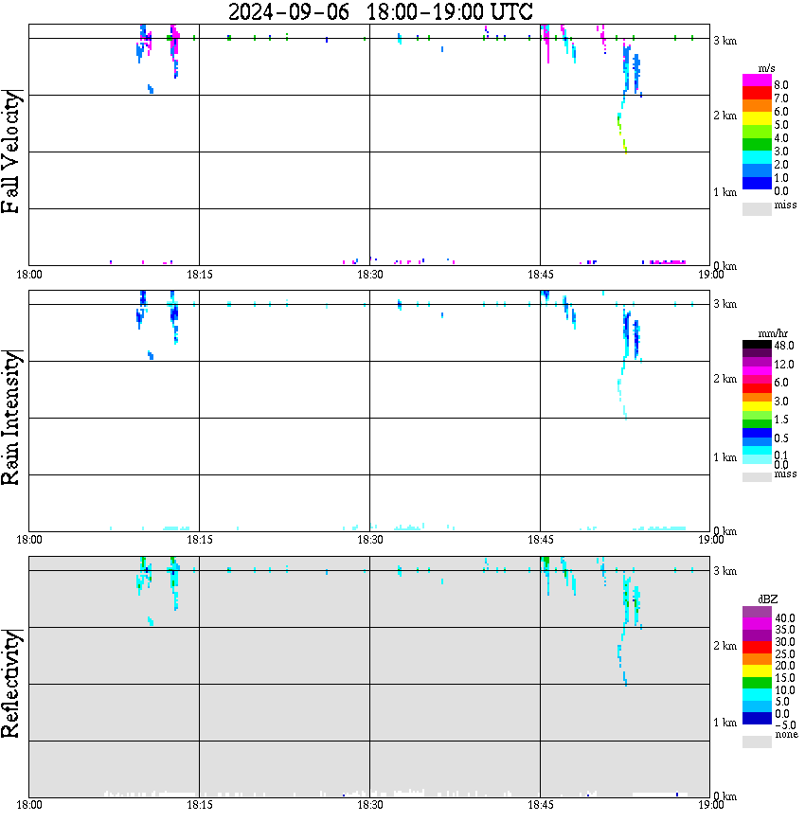Select the yellow 15.0 dBZ legend swatch
The height and width of the screenshot is (822, 805).
pos(757,671)
